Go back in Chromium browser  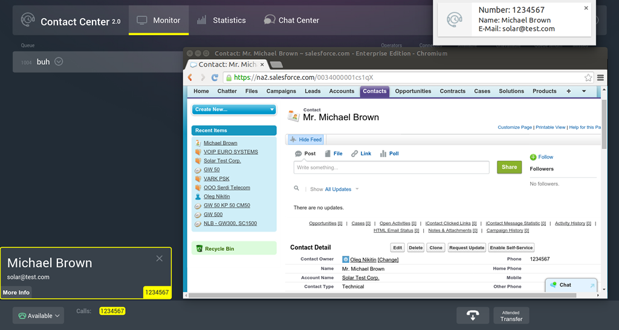coord(190,77)
